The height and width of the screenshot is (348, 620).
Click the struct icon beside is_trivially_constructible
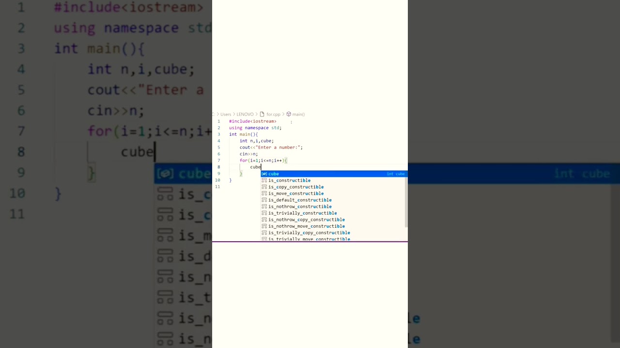pos(264,213)
